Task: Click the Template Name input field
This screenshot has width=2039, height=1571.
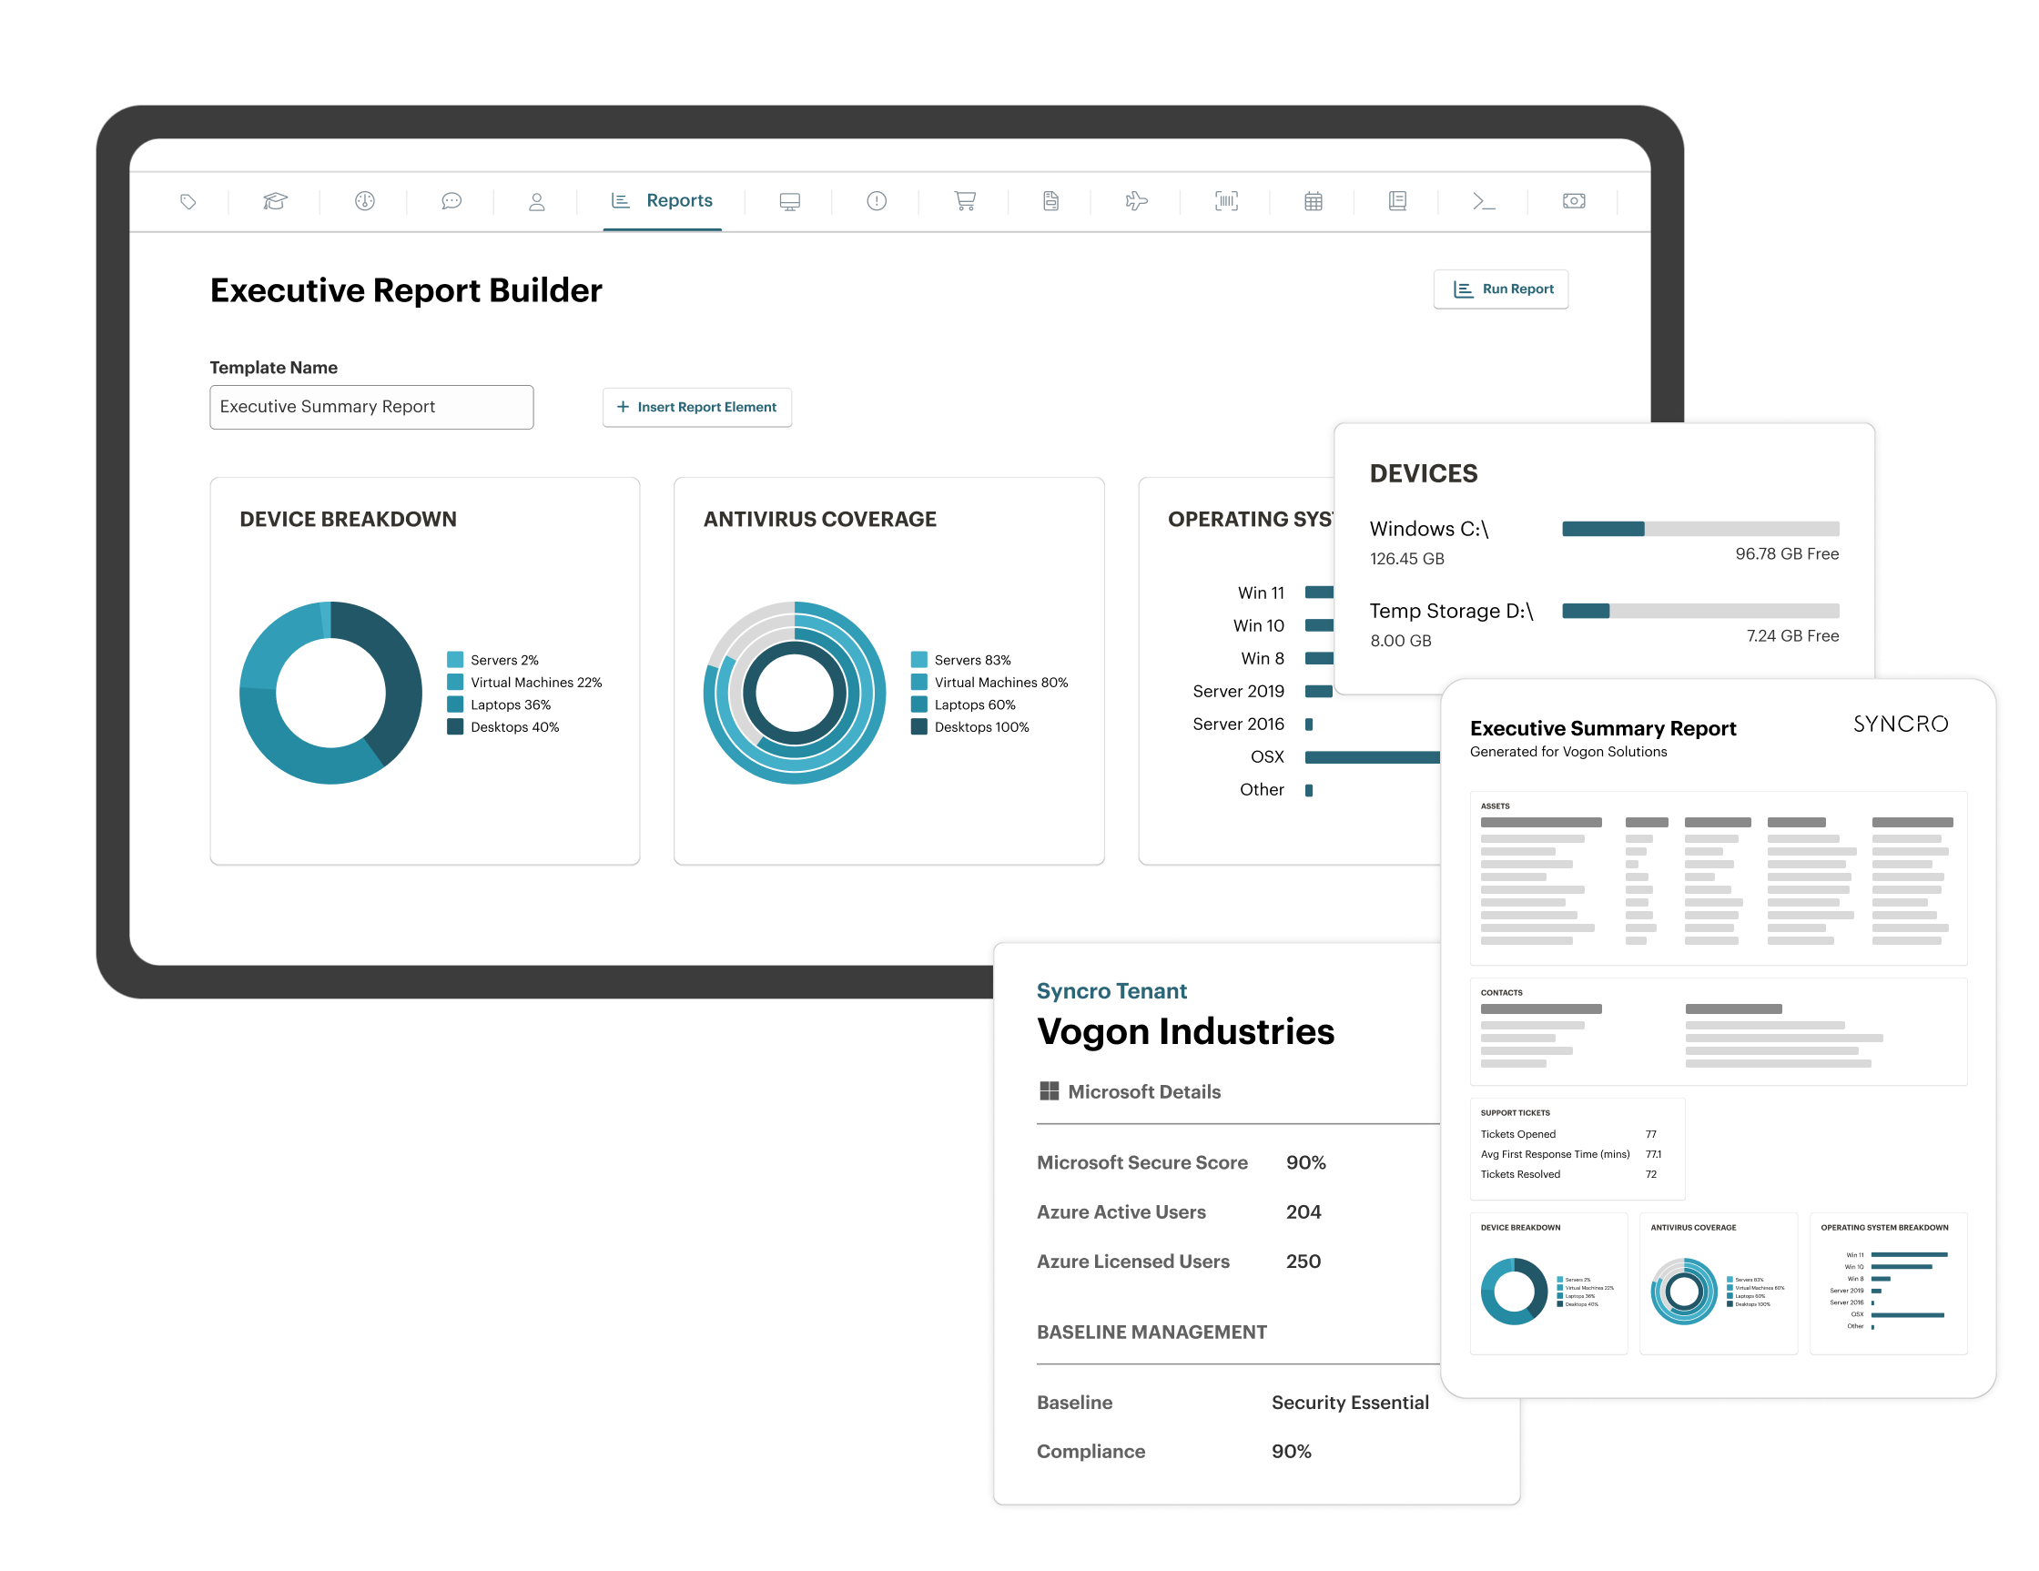Action: point(371,408)
